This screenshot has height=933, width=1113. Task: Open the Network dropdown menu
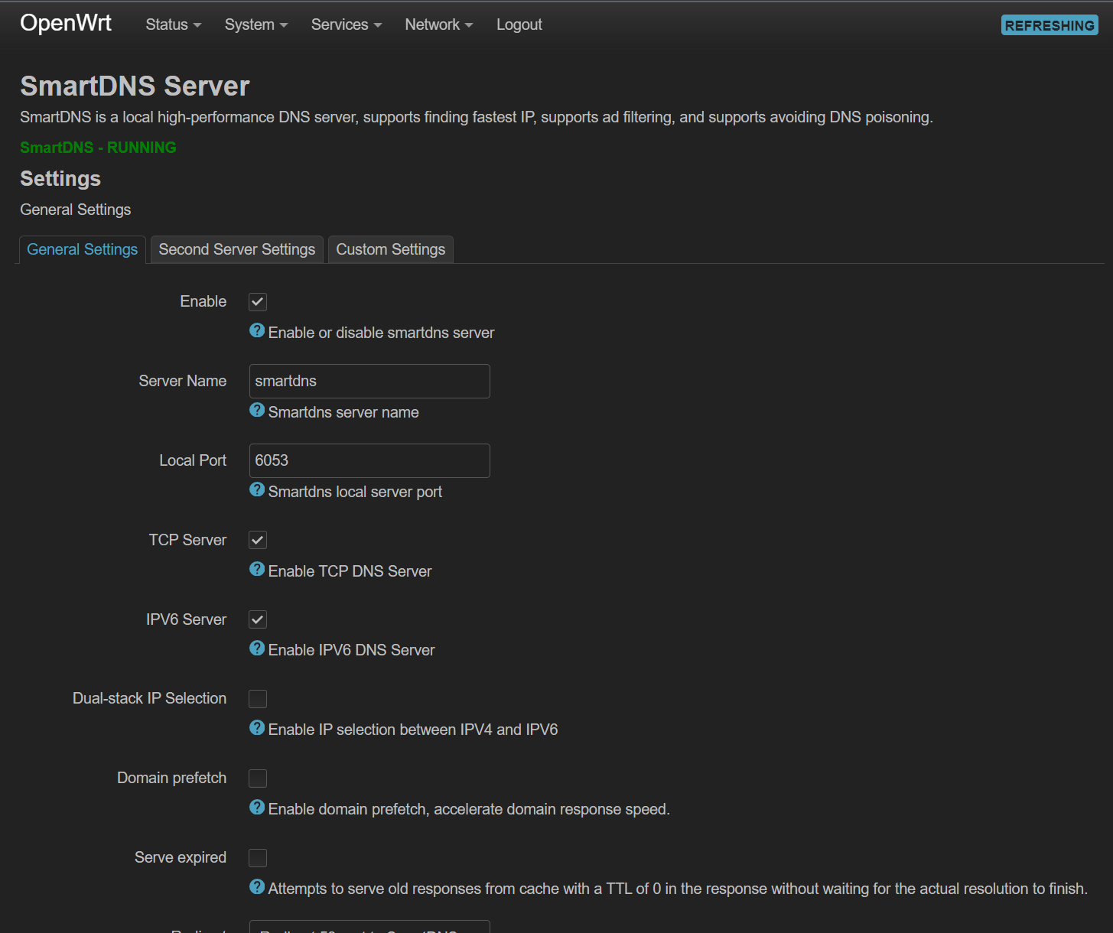(x=438, y=24)
